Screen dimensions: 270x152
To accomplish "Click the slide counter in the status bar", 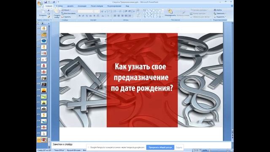I will point(44,150).
